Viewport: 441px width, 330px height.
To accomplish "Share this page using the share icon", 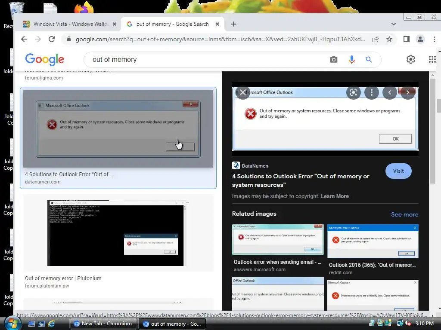I will pos(376,39).
